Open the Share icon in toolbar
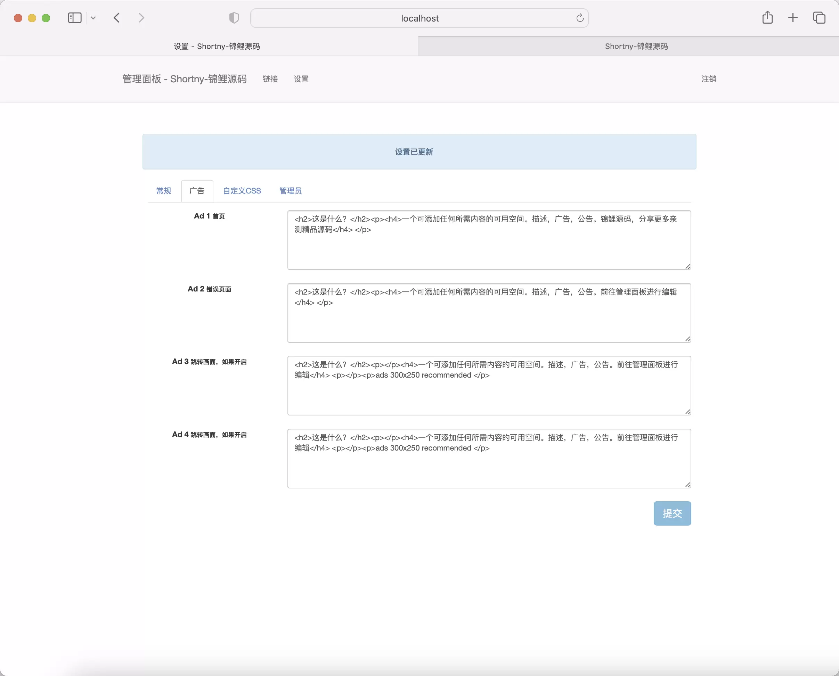Screen dimensions: 839x676 767,17
